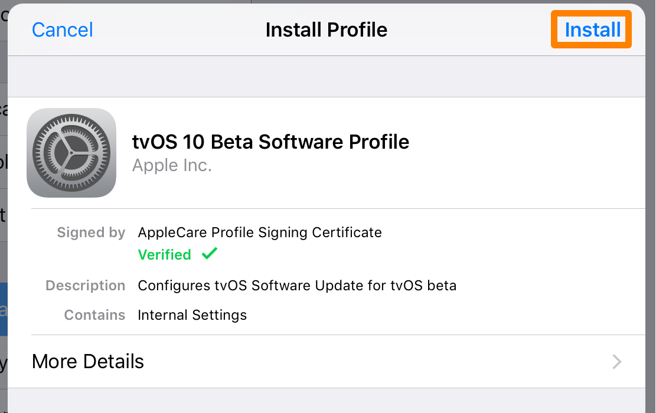This screenshot has height=413, width=656.
Task: Select the tvOS 10 Beta Software Profile title
Action: [x=270, y=142]
